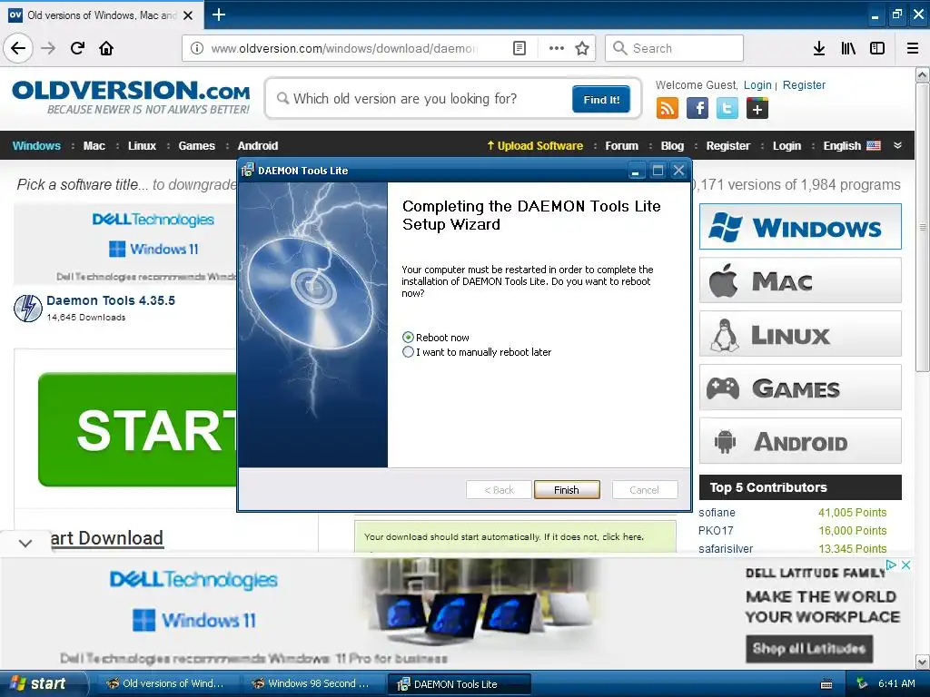The width and height of the screenshot is (930, 697).
Task: Click the AdChoices icon on Dell ad
Action: pyautogui.click(x=891, y=564)
